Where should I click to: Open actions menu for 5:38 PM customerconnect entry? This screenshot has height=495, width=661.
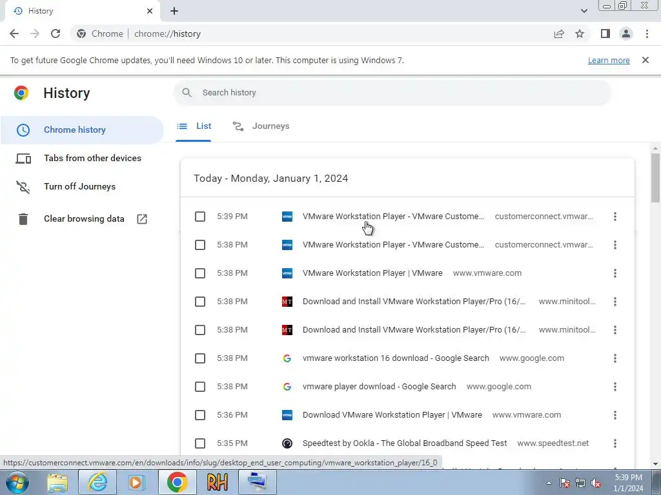point(615,245)
